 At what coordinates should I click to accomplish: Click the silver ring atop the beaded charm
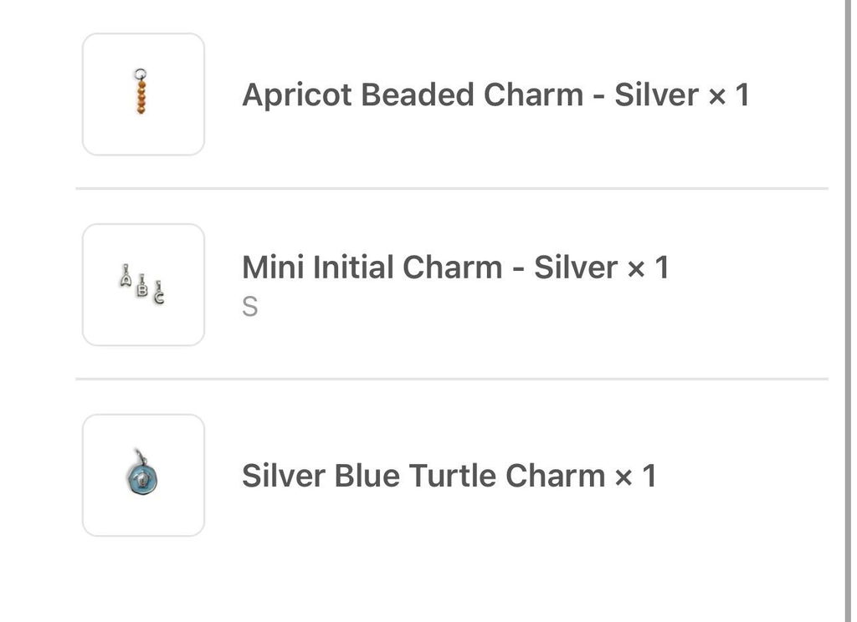click(x=141, y=74)
